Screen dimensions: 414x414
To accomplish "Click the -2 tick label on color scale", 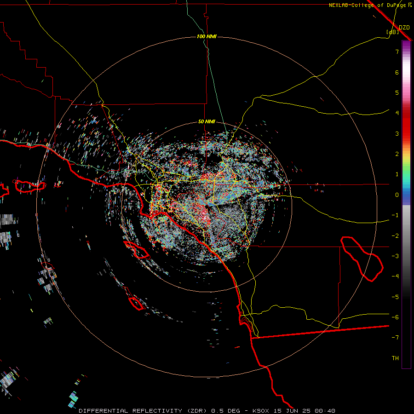I will pos(395,236).
